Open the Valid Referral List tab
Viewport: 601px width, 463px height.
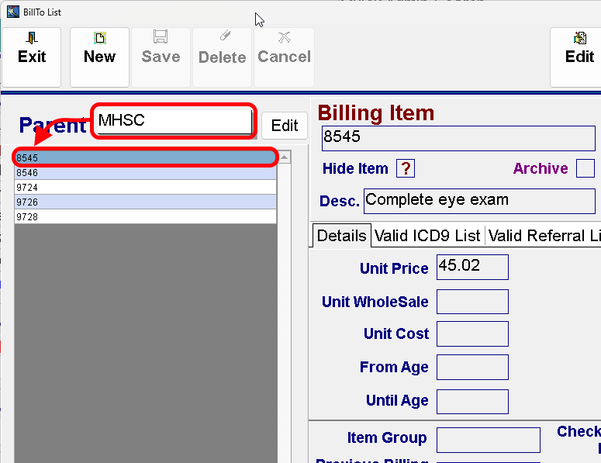pyautogui.click(x=543, y=236)
